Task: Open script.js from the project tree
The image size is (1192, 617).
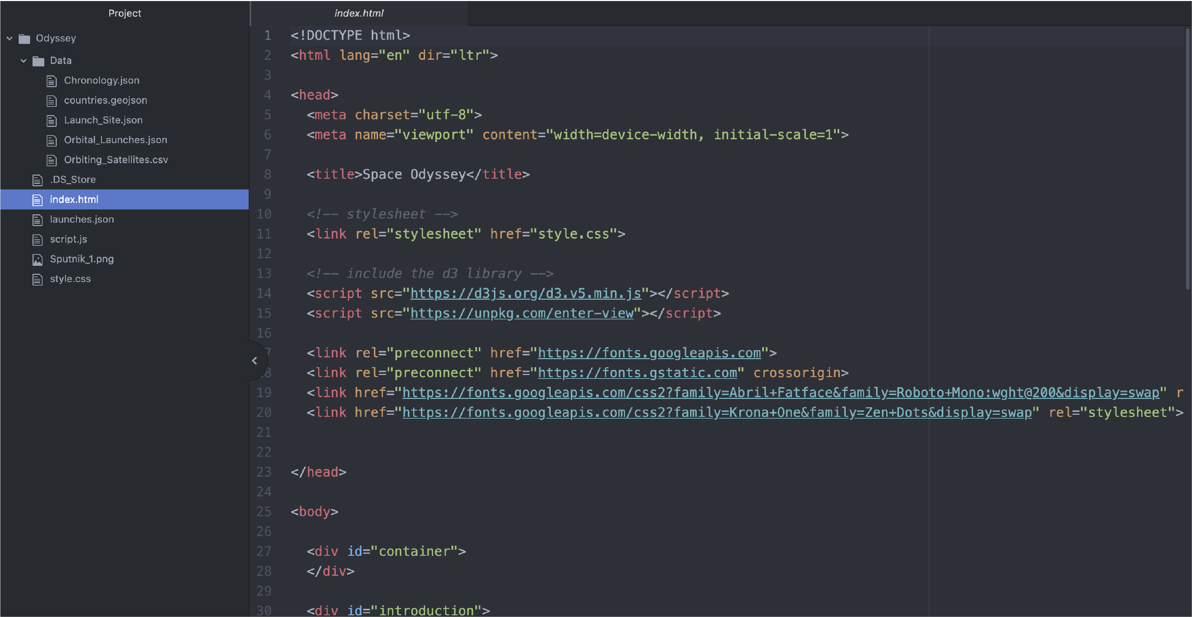Action: pos(68,239)
